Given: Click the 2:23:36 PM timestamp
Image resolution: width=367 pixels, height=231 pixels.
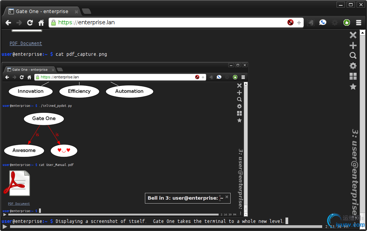Looking at the screenshot, I should click(x=336, y=226).
